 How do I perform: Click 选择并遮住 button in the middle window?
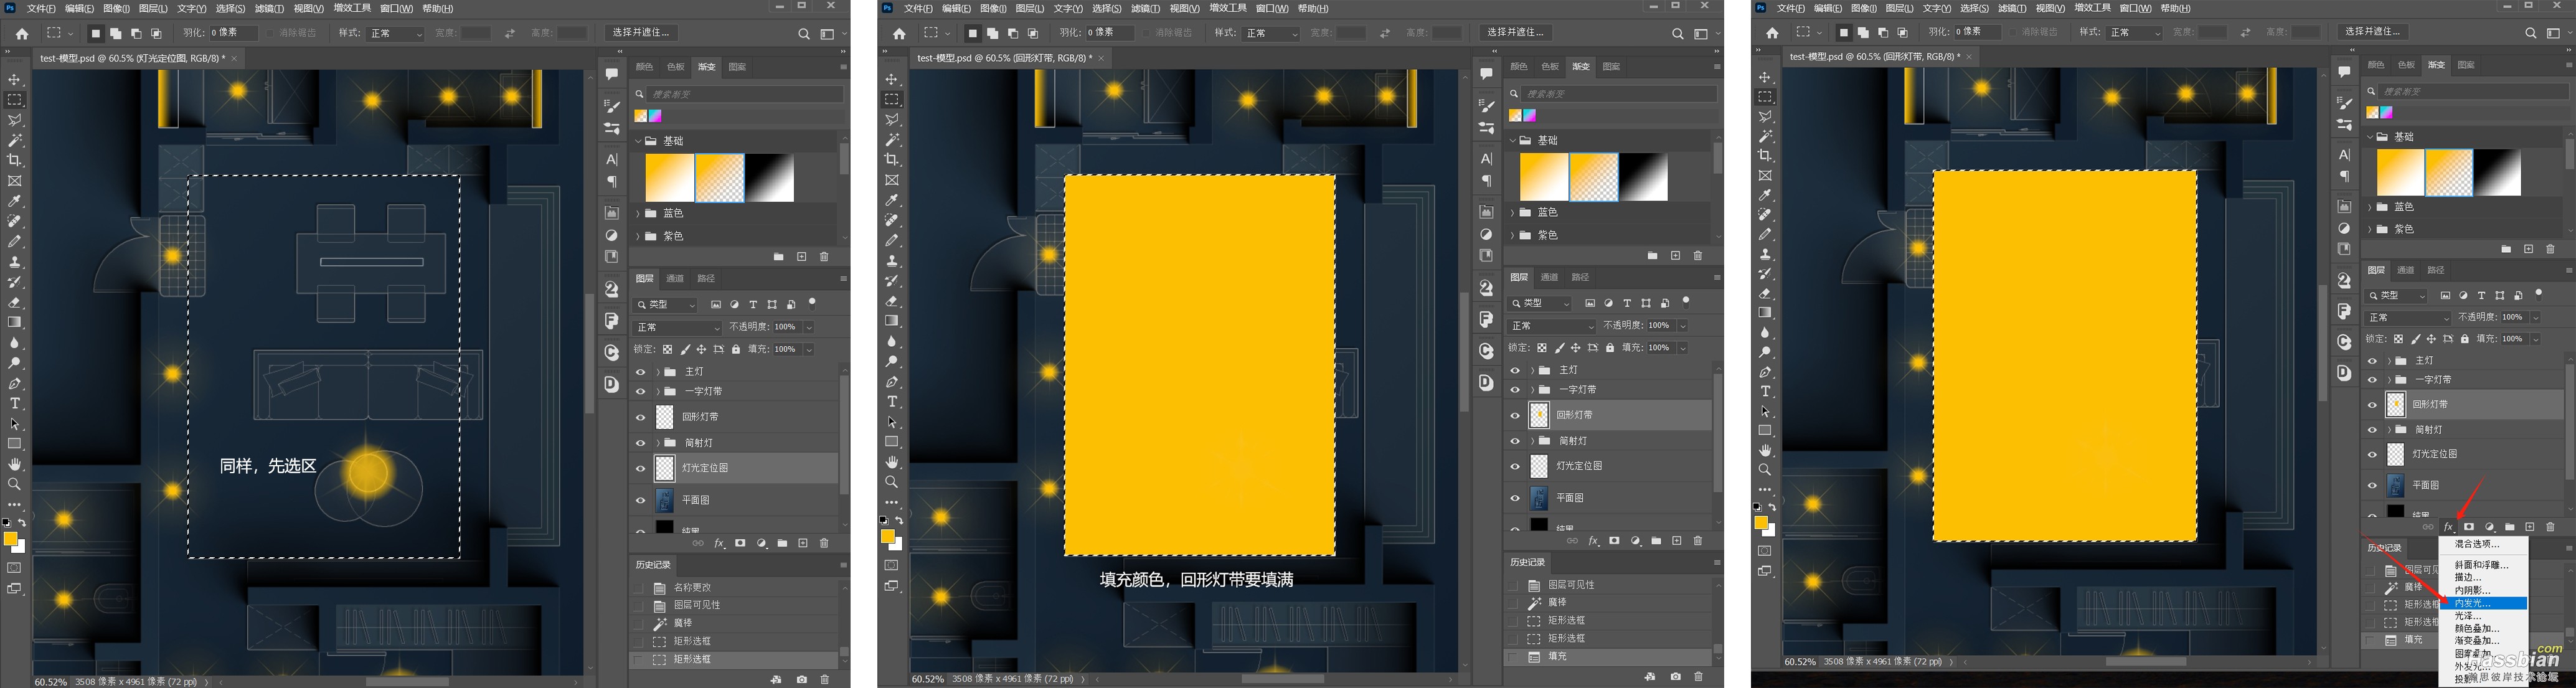click(1515, 32)
